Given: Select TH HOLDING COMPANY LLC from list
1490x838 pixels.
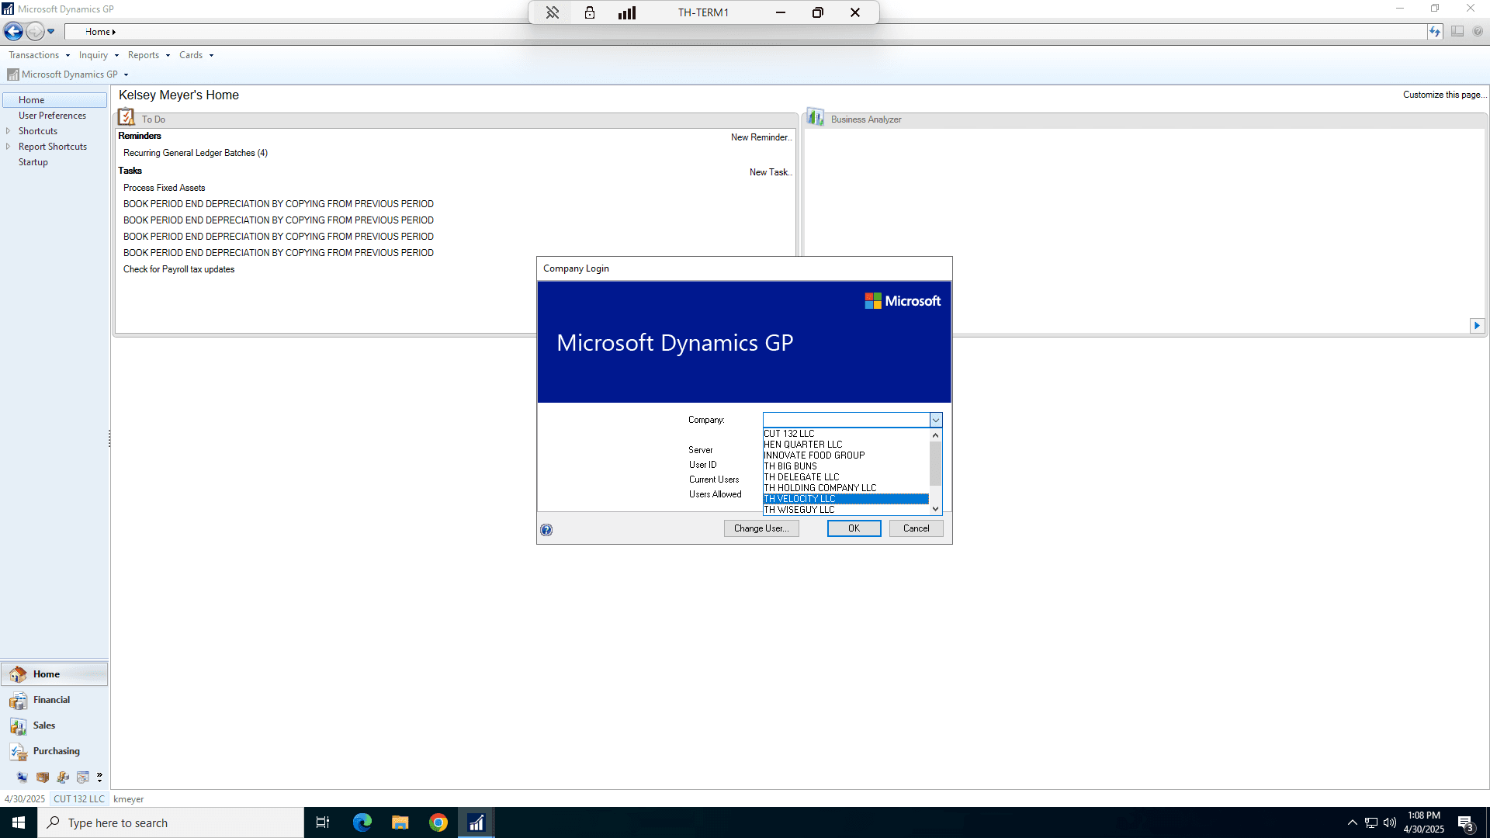Looking at the screenshot, I should (x=846, y=488).
